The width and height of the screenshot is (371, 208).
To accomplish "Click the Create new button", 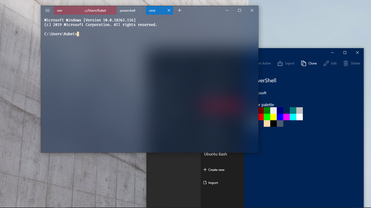I will coord(216,170).
